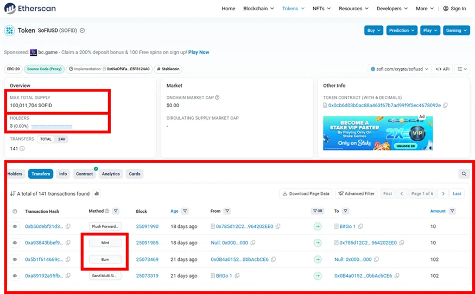Click the Onchain Market Cap help icon
Image resolution: width=475 pixels, height=294 pixels.
pyautogui.click(x=217, y=97)
